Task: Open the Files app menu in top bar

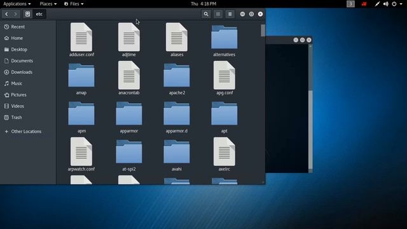Action: pyautogui.click(x=74, y=4)
